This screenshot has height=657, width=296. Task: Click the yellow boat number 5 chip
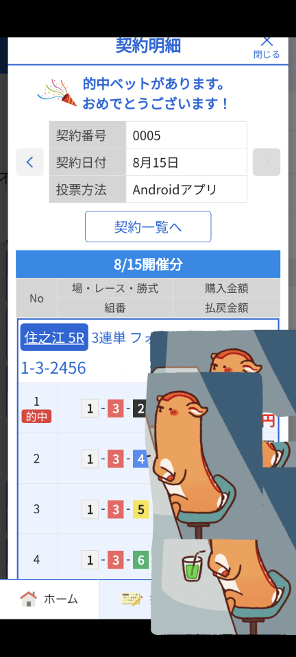pyautogui.click(x=141, y=509)
